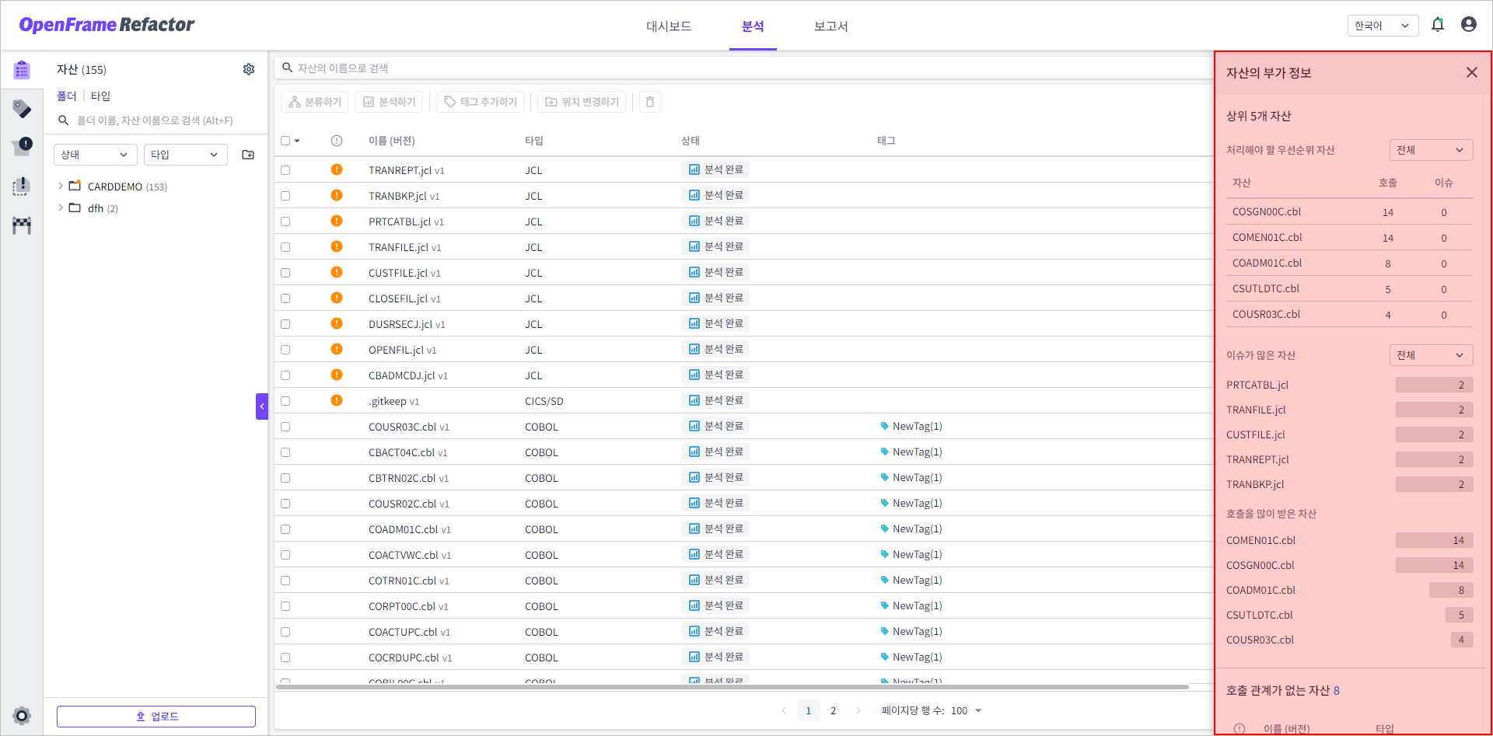Check the box for COACTVWC.cbl
The height and width of the screenshot is (736, 1493).
point(285,555)
